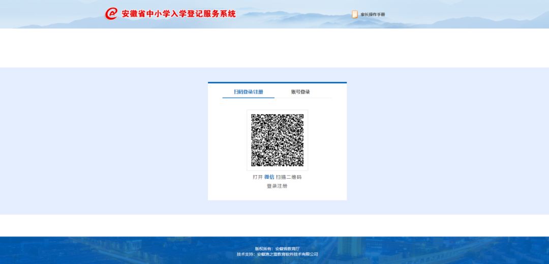Click the center of the WeChat QR code
Screen dimensions: 549x264
point(278,140)
